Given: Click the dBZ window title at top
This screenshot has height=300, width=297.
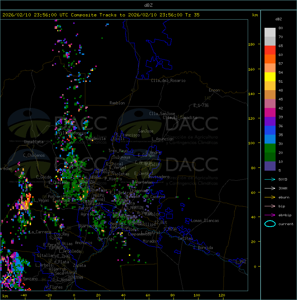Looking at the screenshot, I should pos(148,5).
